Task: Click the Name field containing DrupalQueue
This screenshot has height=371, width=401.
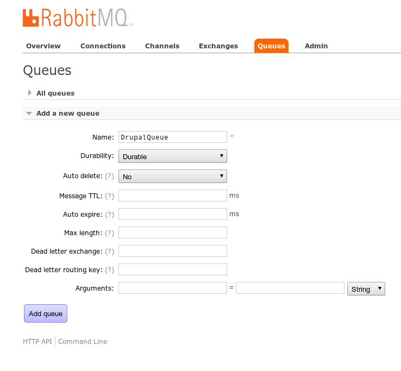Action: click(x=173, y=137)
